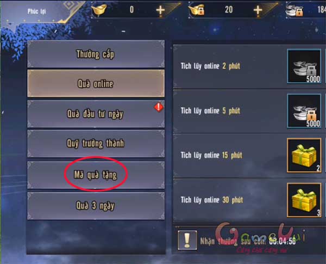Switch to the Quà 3 ngày tab
This screenshot has width=326, height=264.
pos(96,206)
